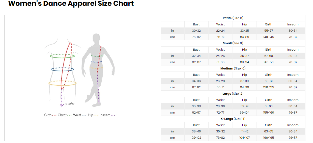Image resolution: width=313 pixels, height=143 pixels.
Task: Click the gray dancer silhouette figure
Action: (x=98, y=69)
